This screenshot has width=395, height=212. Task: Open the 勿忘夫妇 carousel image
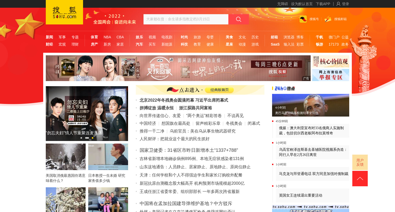click(x=87, y=113)
